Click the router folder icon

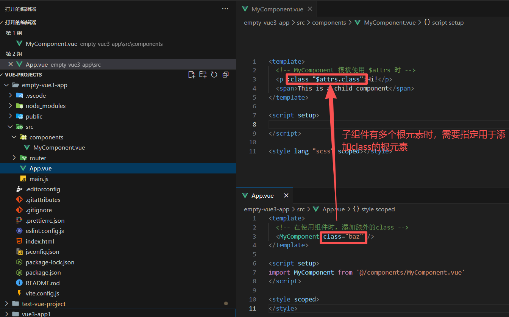(x=23, y=158)
